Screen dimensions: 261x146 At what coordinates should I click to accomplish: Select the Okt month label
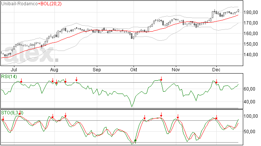coord(134,69)
